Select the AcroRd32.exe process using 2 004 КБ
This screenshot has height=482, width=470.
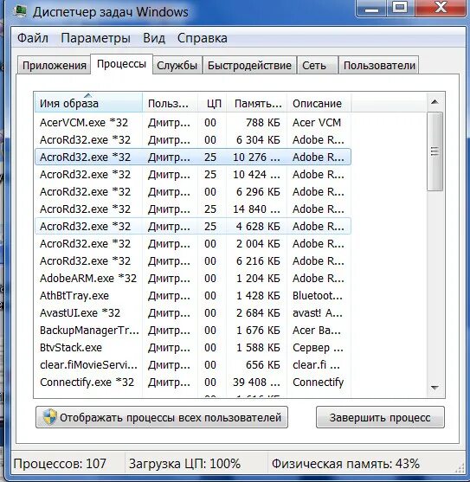[193, 244]
